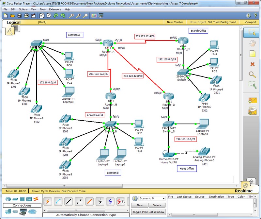Choose the red Delete tool

[x=253, y=64]
